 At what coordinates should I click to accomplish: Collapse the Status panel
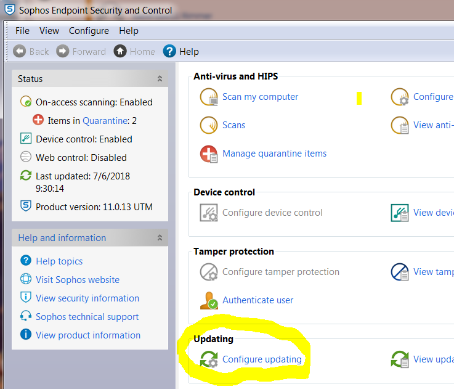coord(160,78)
